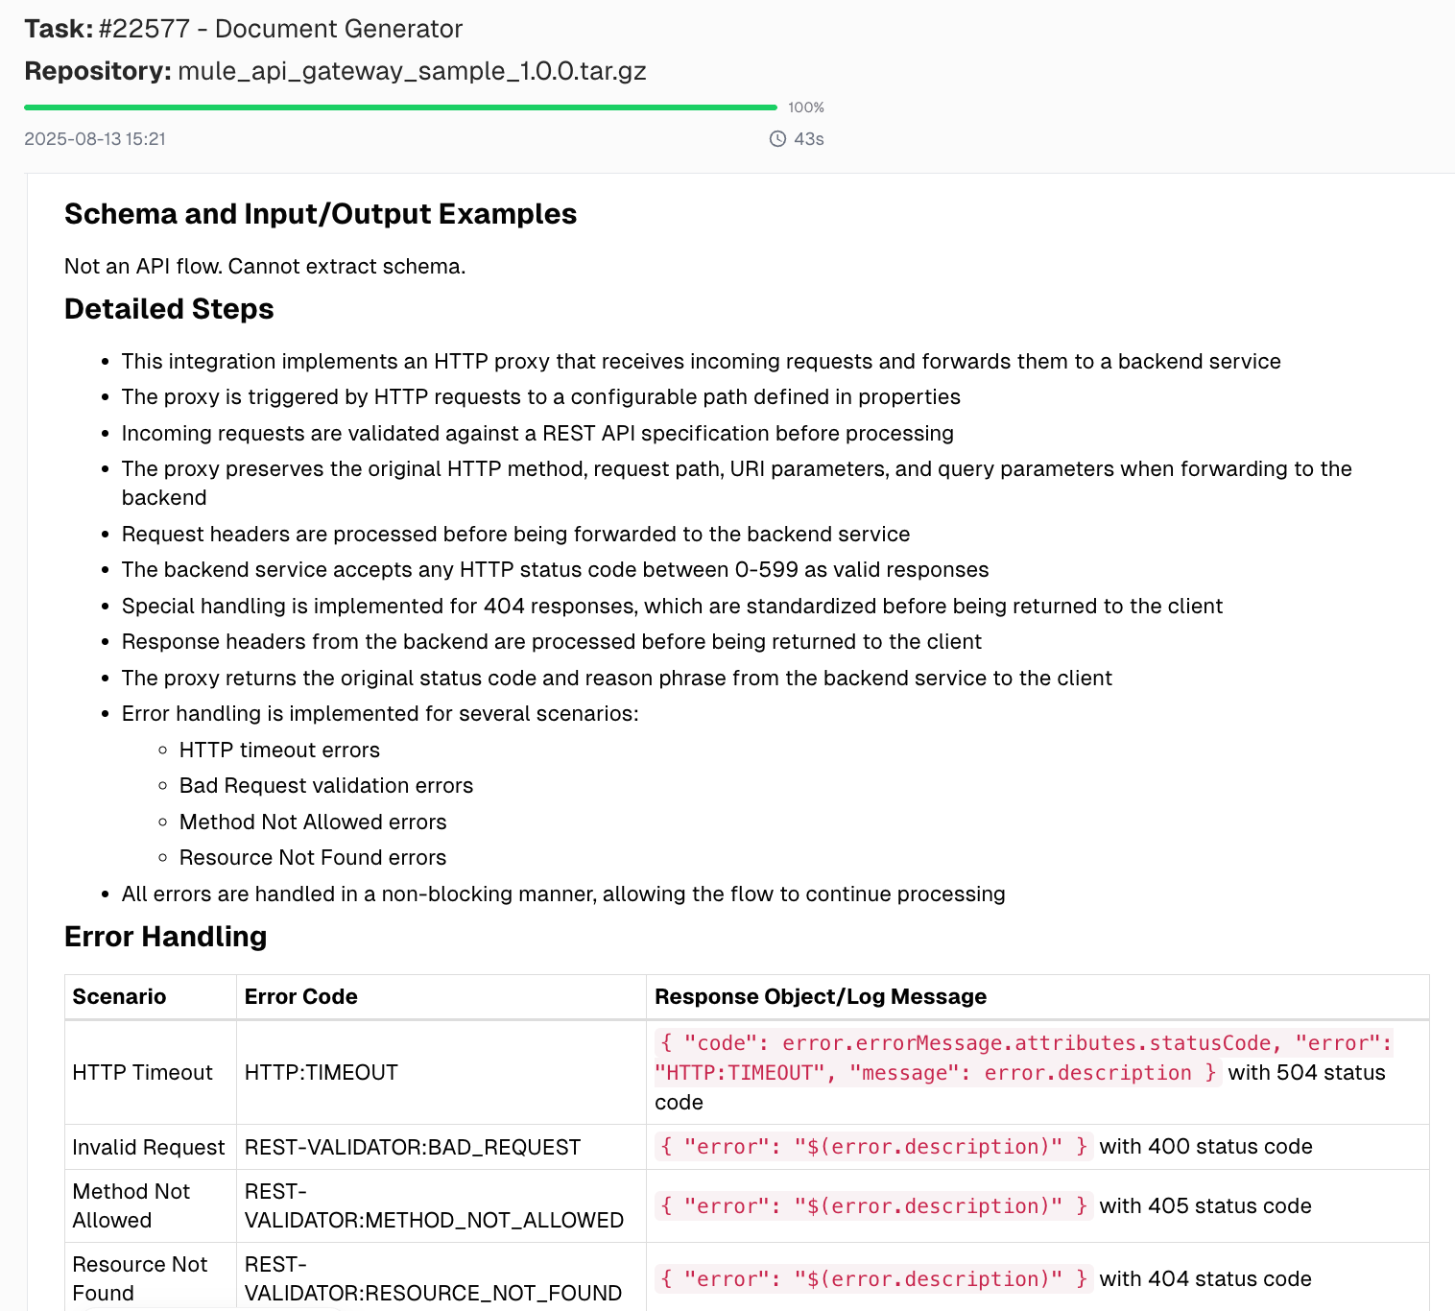Select the Error Handling section heading
Screen dimensions: 1455x1311
click(x=165, y=937)
